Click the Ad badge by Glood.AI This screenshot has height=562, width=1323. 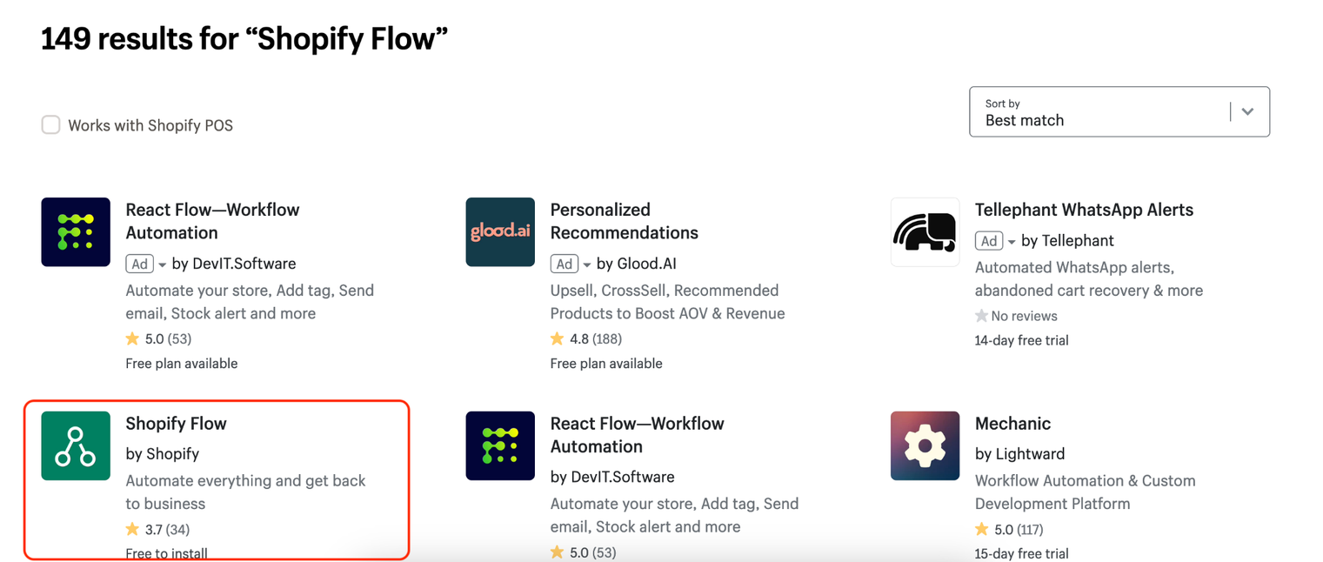(x=564, y=264)
